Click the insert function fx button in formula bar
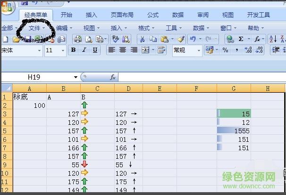 tap(113, 77)
